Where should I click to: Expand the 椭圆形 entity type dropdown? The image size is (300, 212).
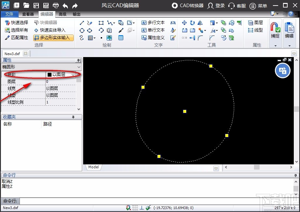79,67
